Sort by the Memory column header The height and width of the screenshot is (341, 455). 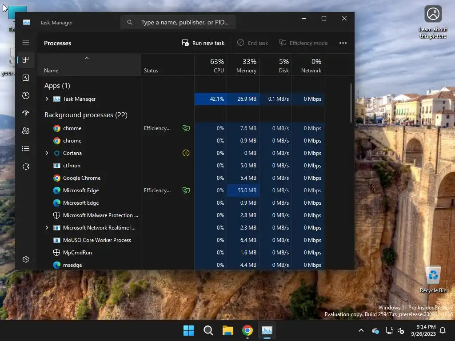click(x=243, y=66)
